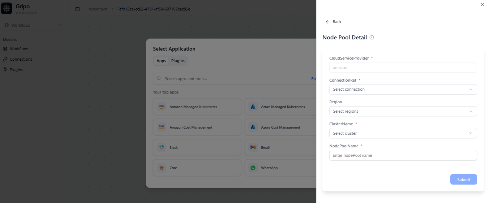Expand the Workflows module switcher dropdown
This screenshot has height=203, width=489.
click(33, 25)
